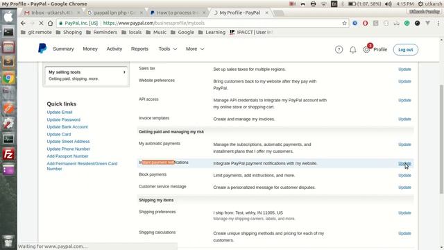
Task: Bookmark page with the star icon
Action: coord(344,23)
